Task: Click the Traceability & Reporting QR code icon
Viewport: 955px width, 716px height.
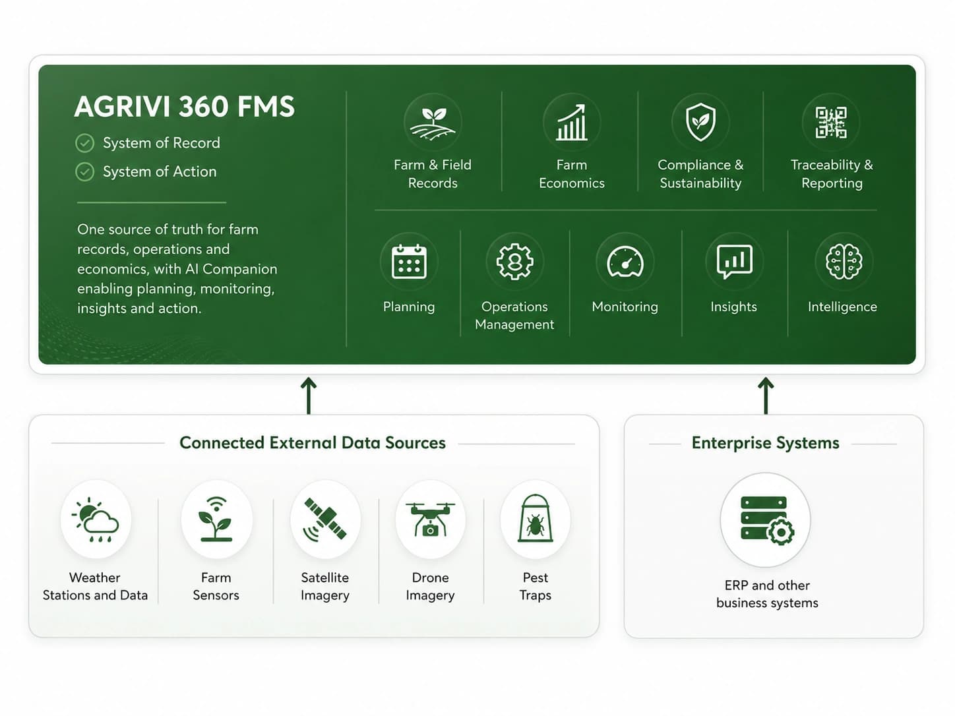Action: click(831, 123)
